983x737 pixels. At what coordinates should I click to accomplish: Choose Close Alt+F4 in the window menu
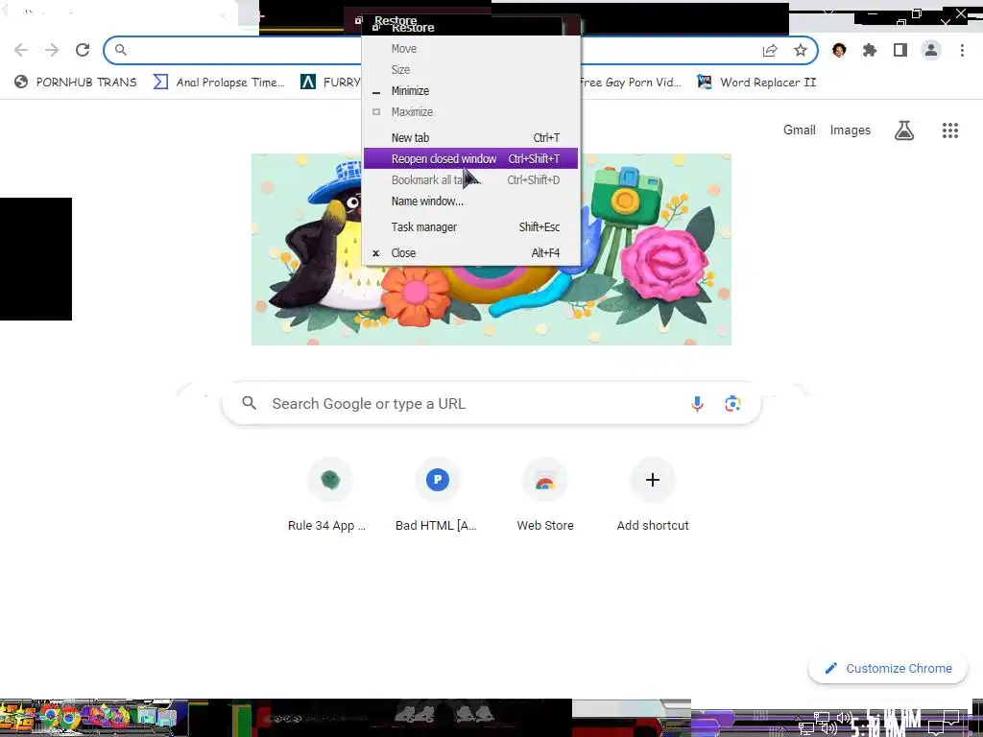(x=470, y=253)
